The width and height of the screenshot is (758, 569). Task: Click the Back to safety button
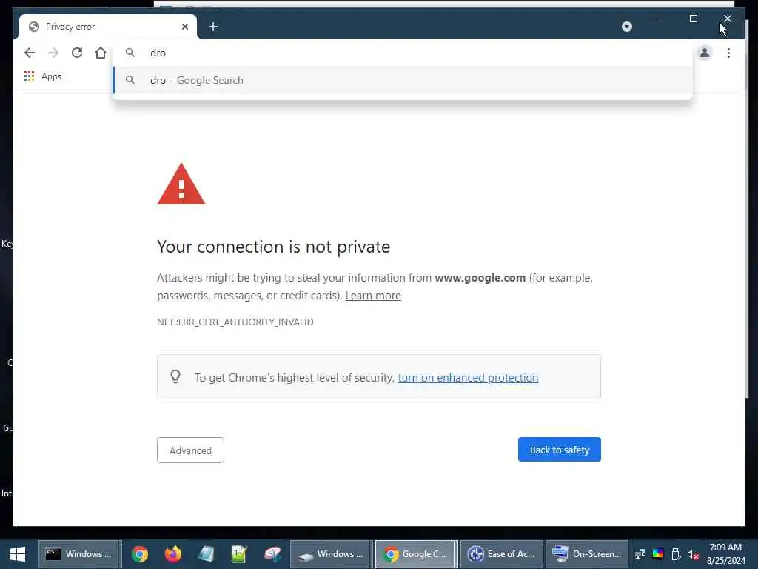click(560, 450)
